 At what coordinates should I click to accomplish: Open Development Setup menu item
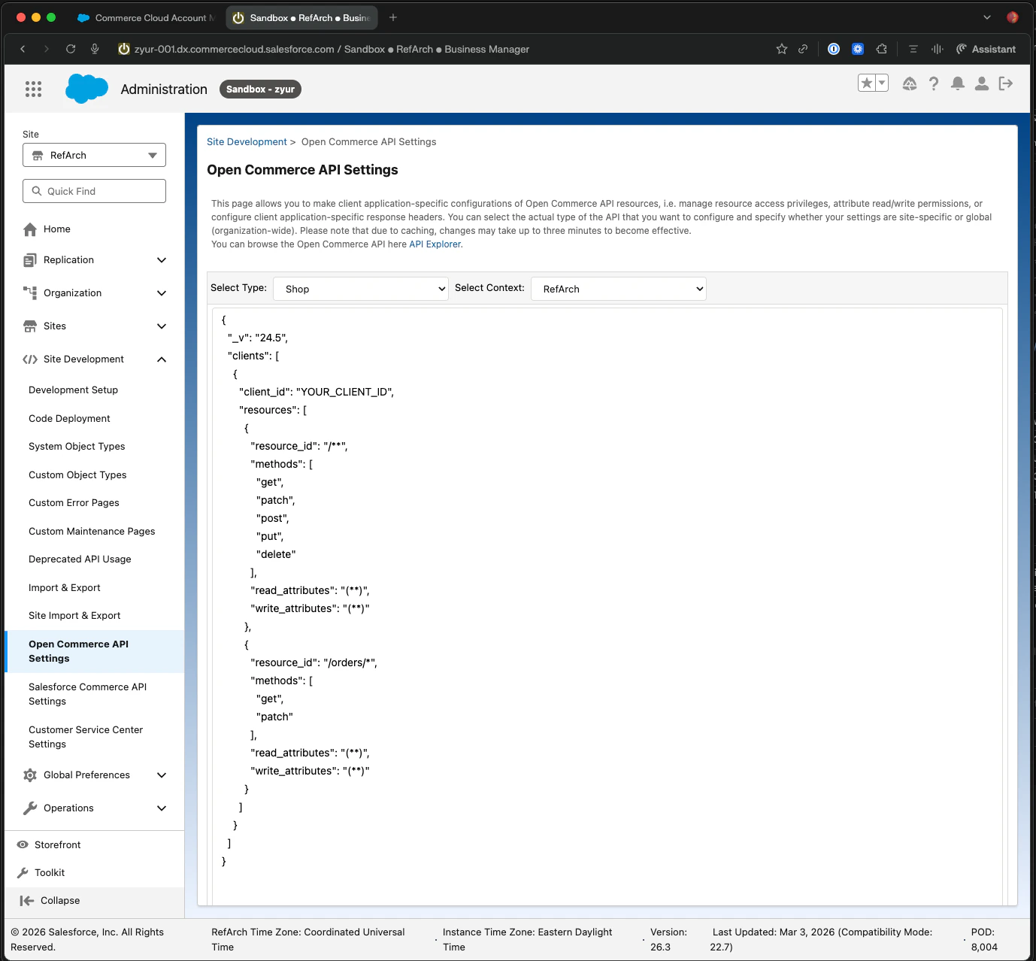point(74,390)
